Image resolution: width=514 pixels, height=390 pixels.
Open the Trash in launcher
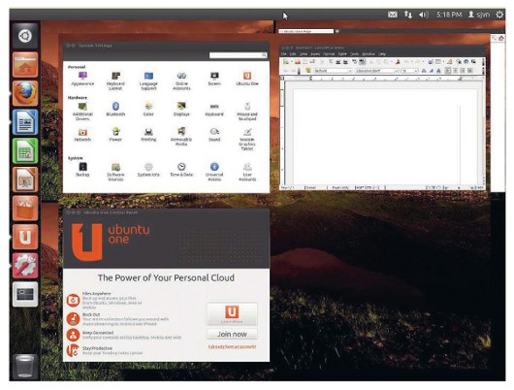25,367
